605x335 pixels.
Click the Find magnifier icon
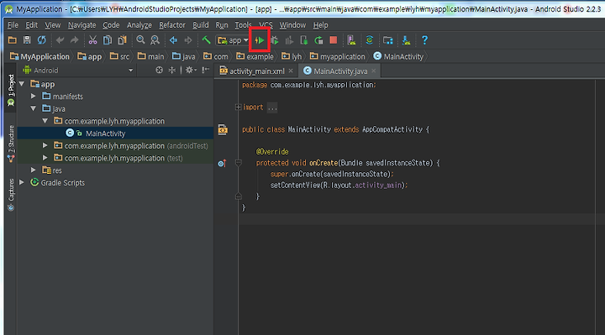(140, 40)
